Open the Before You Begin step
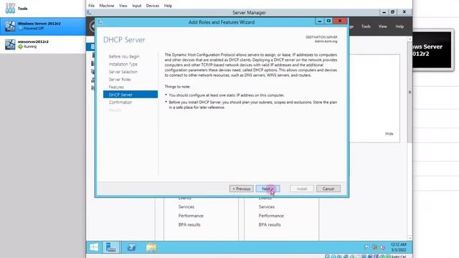459x258 pixels. pos(124,57)
